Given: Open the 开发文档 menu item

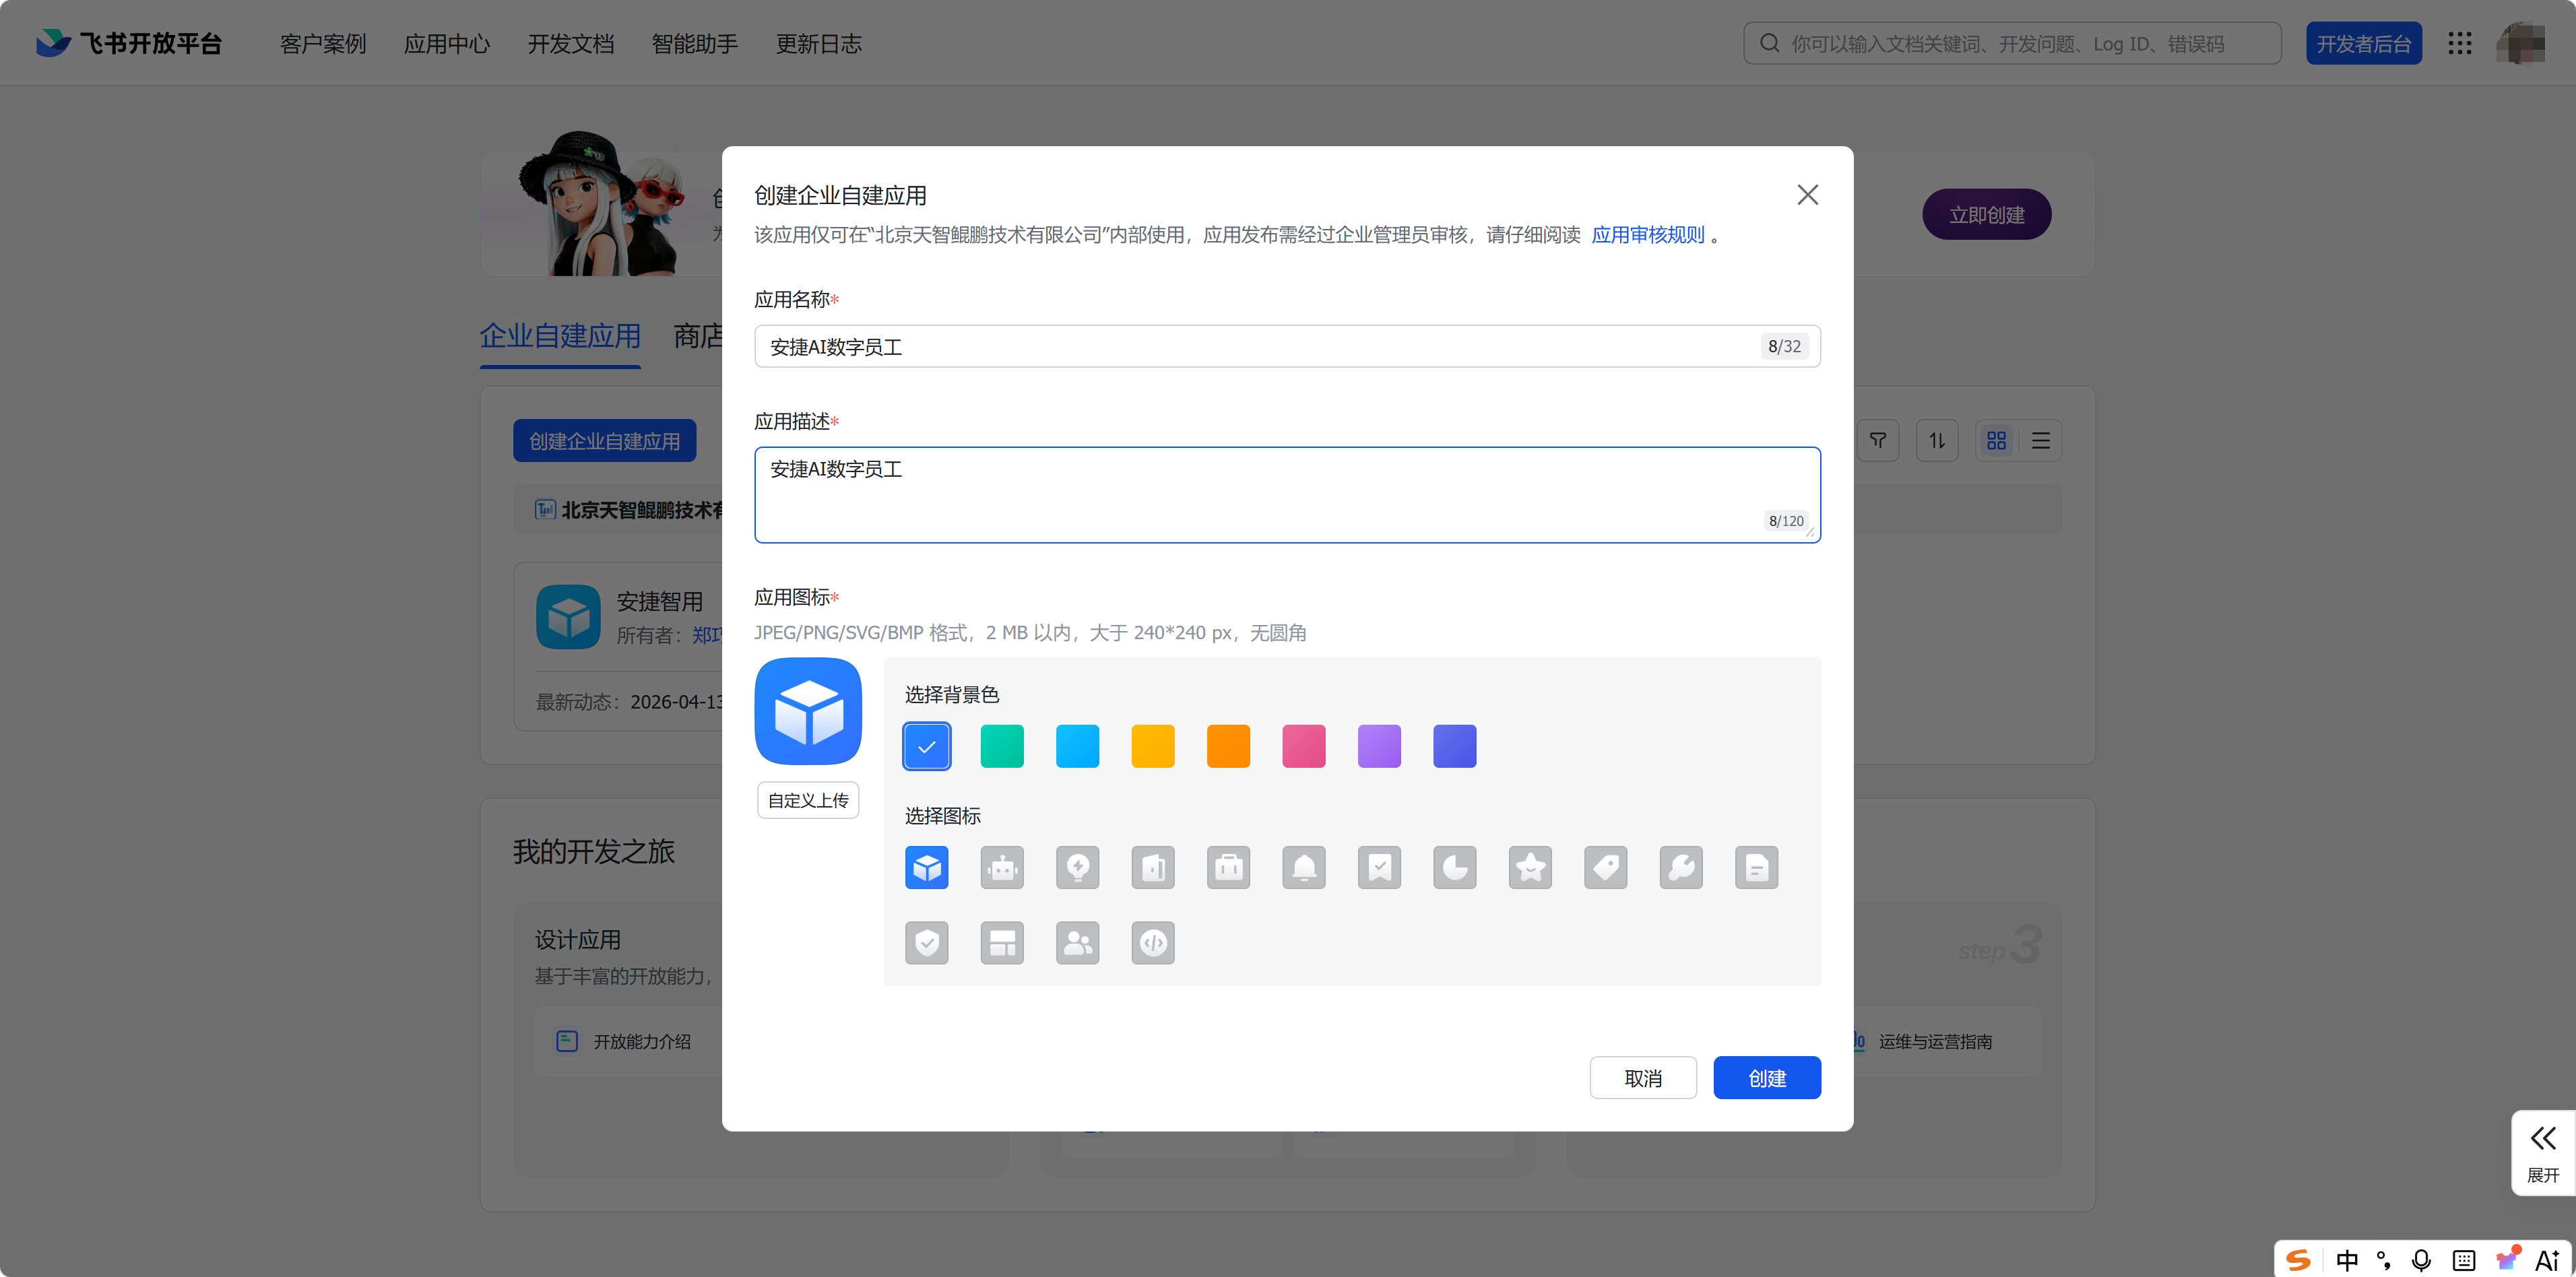Looking at the screenshot, I should click(x=571, y=43).
